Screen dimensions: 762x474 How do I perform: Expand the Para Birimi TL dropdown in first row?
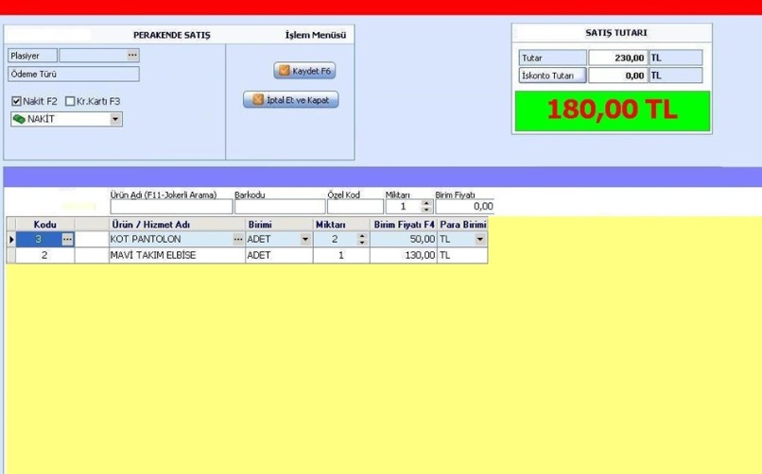tap(479, 240)
